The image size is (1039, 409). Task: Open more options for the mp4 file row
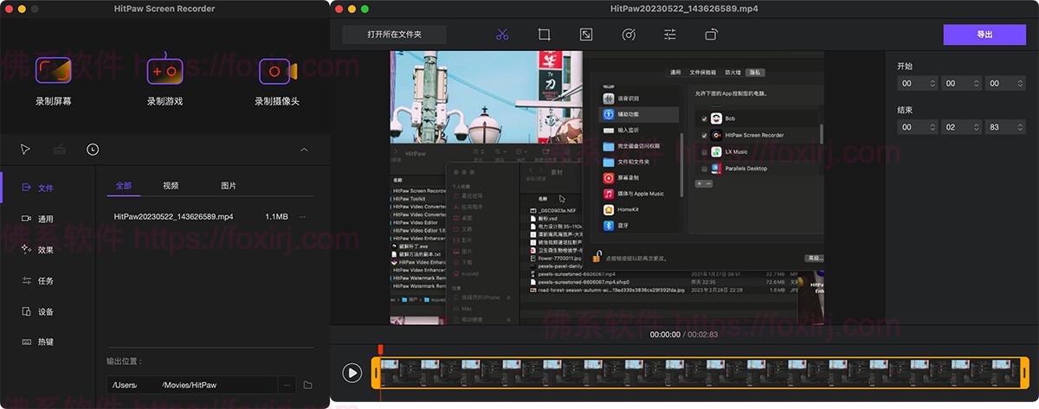302,216
